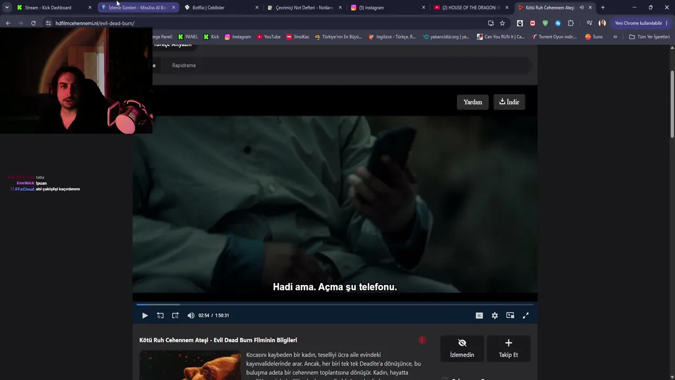
Task: Switch the video to fullscreen
Action: click(526, 316)
